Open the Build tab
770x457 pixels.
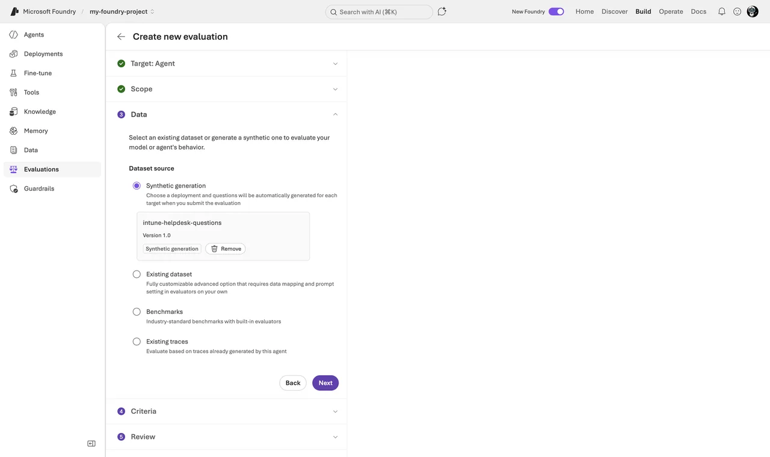pyautogui.click(x=643, y=11)
